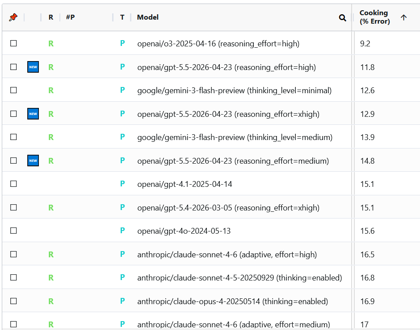Select model name anthropic/claude-sonnet-4-6 (adaptive, effort=high)
This screenshot has height=330, width=420.
coord(227,254)
